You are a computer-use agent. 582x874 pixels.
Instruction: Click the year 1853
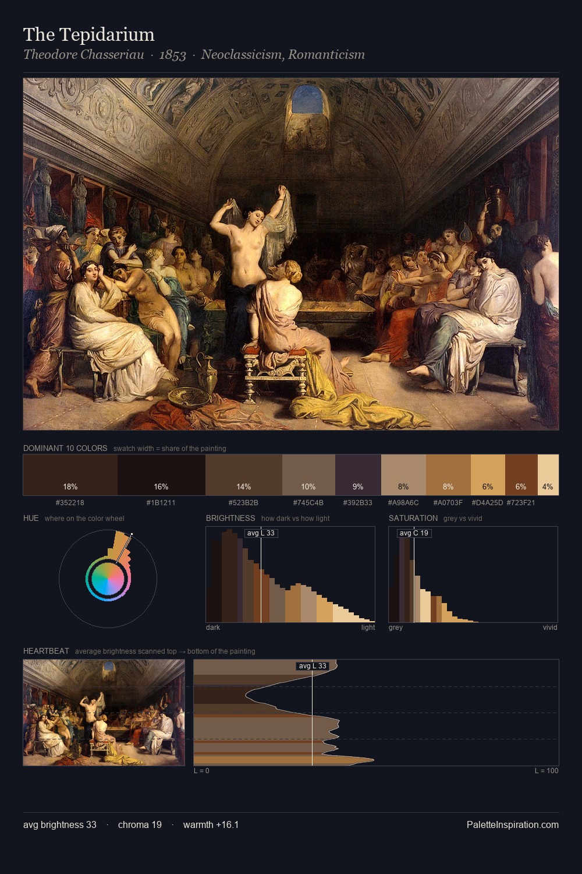click(172, 55)
